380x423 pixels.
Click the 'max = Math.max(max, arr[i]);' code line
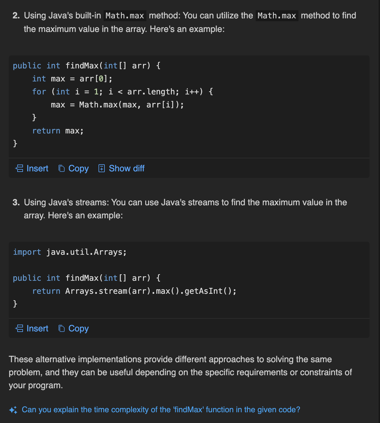click(117, 105)
